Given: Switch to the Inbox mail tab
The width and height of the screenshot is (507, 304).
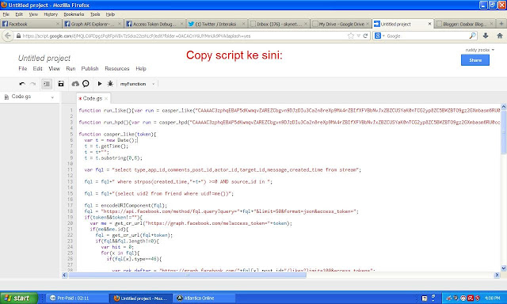Looking at the screenshot, I should 278,24.
